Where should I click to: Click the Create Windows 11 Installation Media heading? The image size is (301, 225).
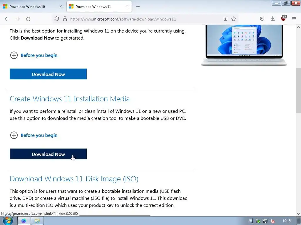[70, 99]
